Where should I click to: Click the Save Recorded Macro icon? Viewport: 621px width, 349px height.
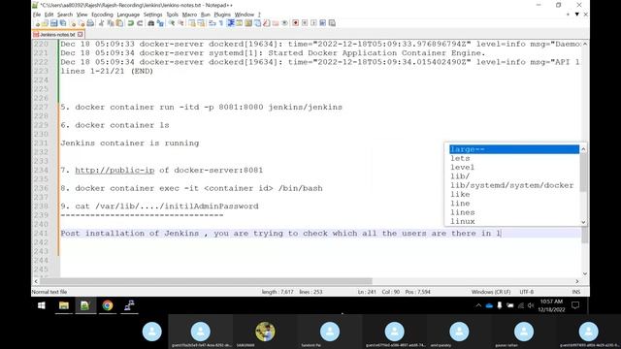click(x=332, y=23)
